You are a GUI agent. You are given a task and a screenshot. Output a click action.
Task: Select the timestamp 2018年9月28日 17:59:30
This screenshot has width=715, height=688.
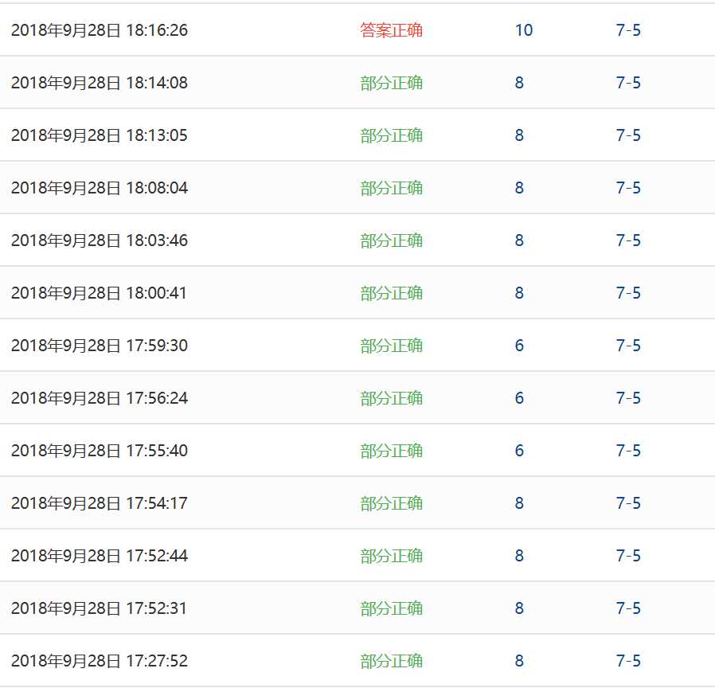pos(100,346)
